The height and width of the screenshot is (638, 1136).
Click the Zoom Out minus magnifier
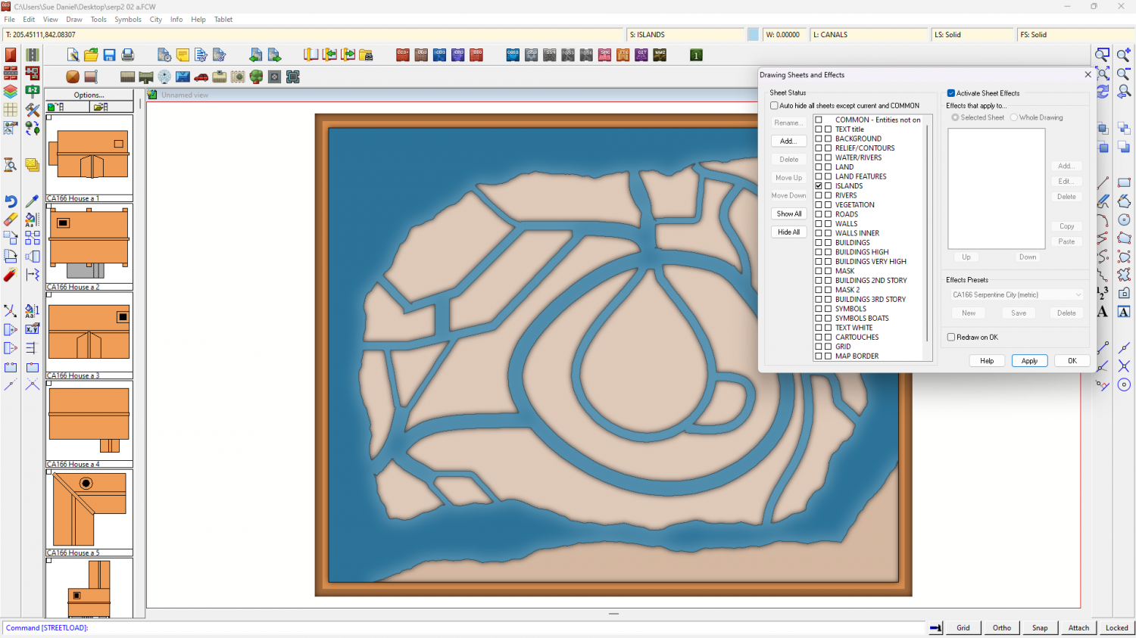coord(1124,73)
